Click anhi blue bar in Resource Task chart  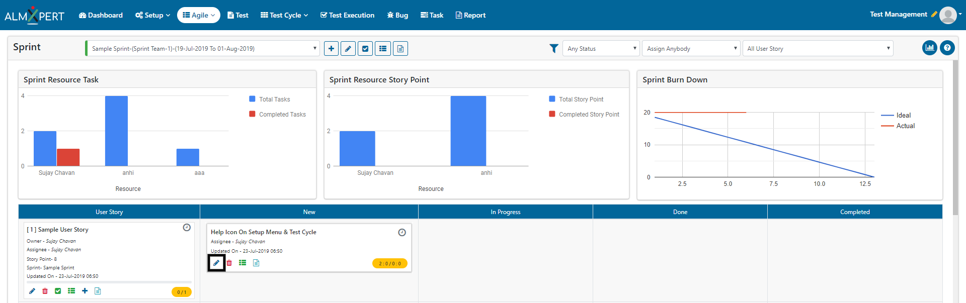[x=116, y=131]
